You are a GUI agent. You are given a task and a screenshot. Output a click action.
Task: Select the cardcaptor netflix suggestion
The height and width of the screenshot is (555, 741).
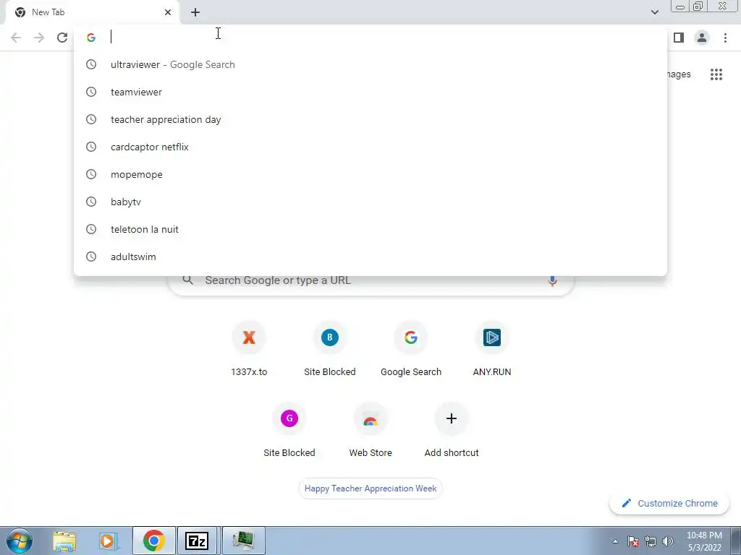[x=370, y=147]
